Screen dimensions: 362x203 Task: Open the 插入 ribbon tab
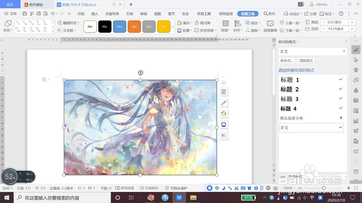click(94, 14)
